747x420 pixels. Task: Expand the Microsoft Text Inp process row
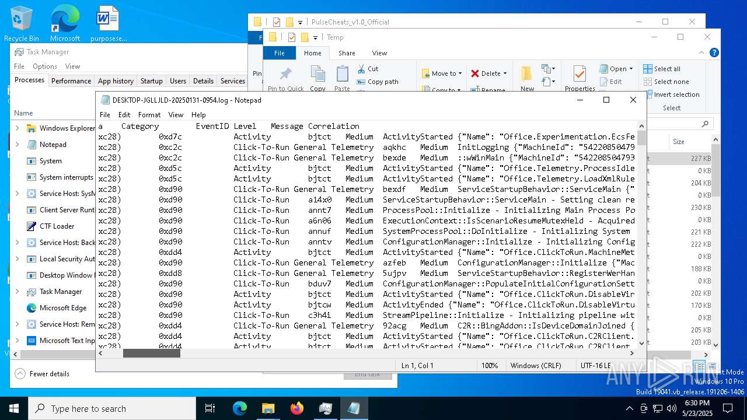[17, 341]
